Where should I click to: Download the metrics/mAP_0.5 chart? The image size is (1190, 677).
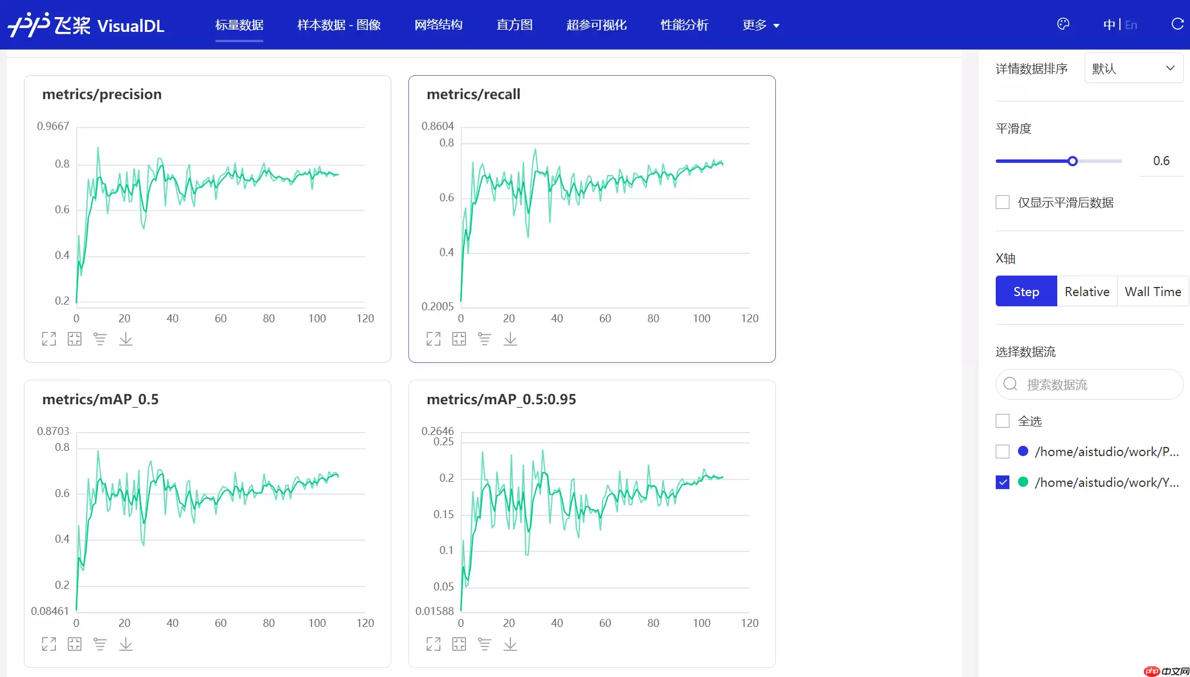click(x=126, y=644)
